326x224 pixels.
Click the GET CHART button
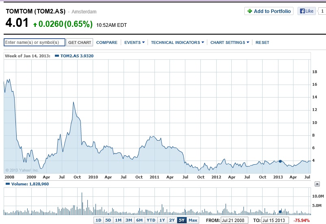(80, 42)
